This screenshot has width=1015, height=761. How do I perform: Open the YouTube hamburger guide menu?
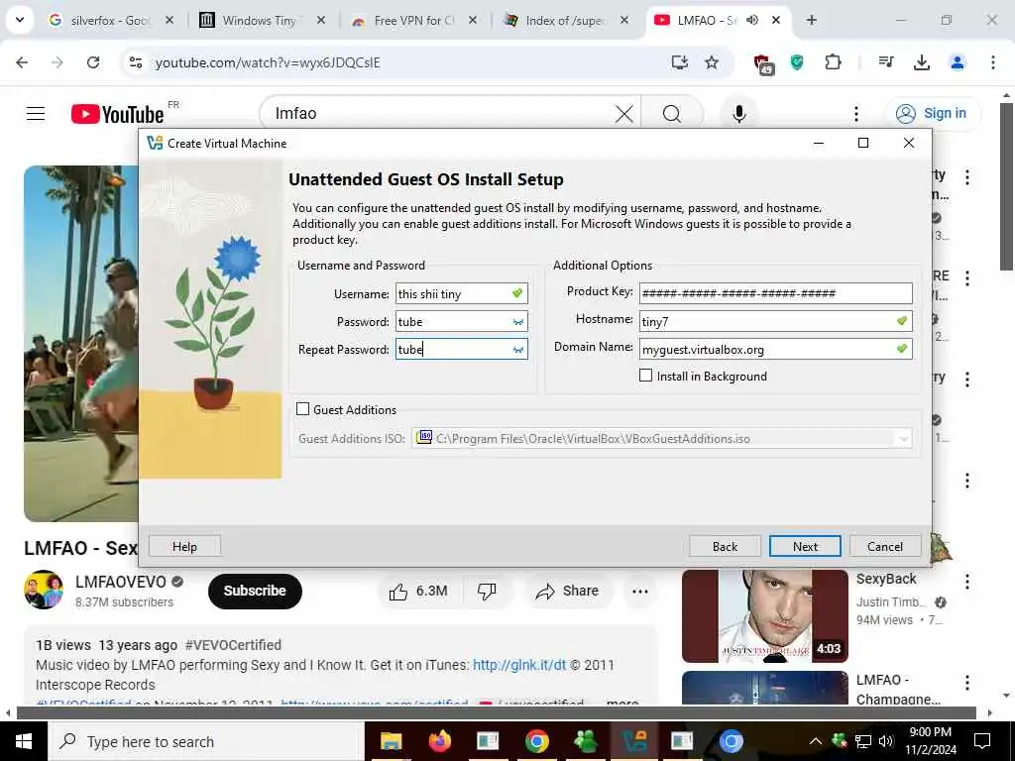coord(36,114)
